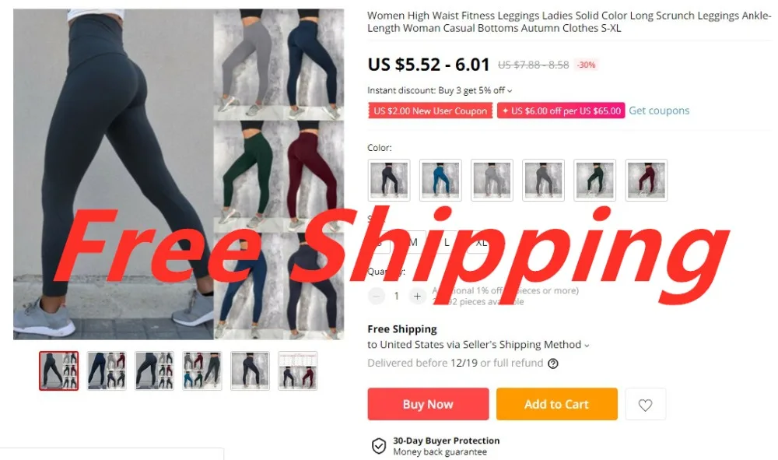Viewport: 778px width, 460px height.
Task: Expand Seller's Shipping Method options
Action: click(x=587, y=346)
